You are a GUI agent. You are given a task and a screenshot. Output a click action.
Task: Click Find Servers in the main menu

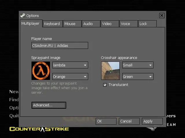click(x=14, y=100)
